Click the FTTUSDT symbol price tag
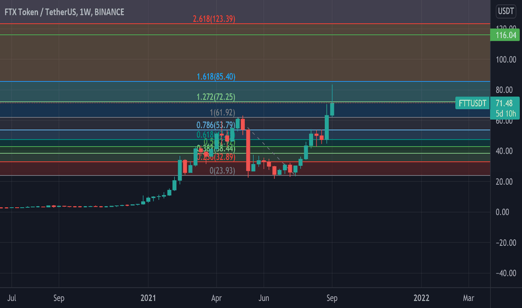Image resolution: width=522 pixels, height=308 pixels. coord(472,103)
